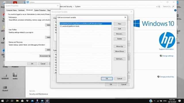Confirm Edit environment variable with OK
Image resolution: width=184 pixels, height=103 pixels.
pos(107,79)
